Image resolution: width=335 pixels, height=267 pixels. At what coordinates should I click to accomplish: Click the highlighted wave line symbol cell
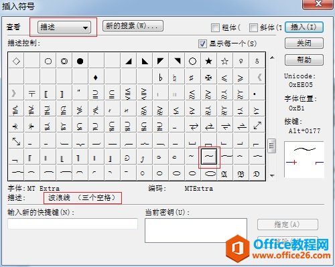coord(209,157)
